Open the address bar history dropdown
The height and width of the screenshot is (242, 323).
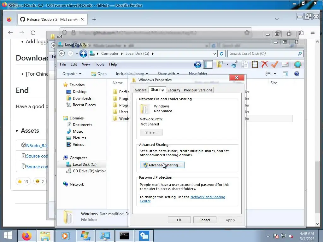(x=214, y=54)
